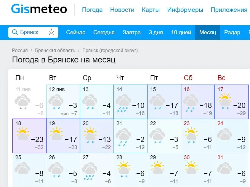Click the favorite star icon for Брянск
250x187 pixels.
[x=51, y=32]
